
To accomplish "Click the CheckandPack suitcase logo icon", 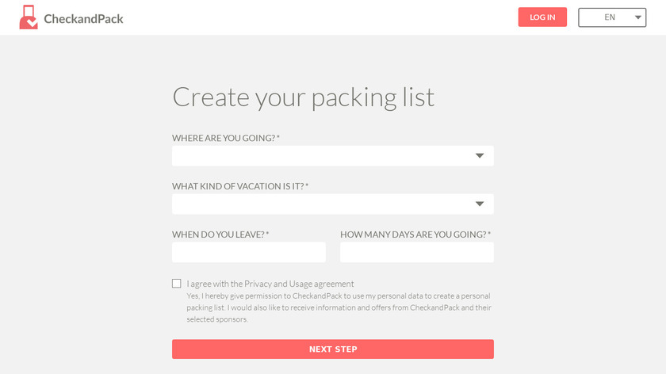I will tap(29, 17).
